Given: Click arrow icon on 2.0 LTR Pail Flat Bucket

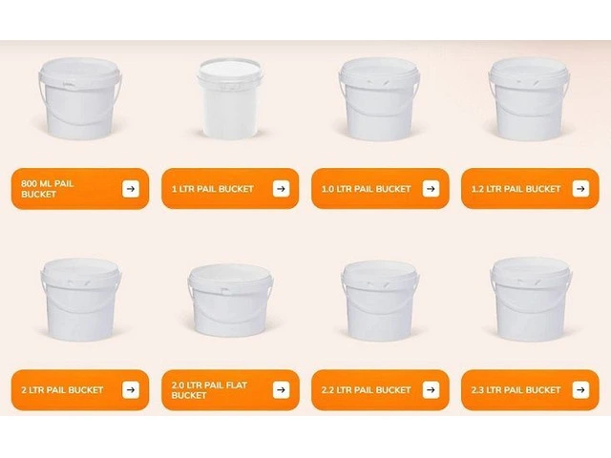Looking at the screenshot, I should click(x=281, y=390).
